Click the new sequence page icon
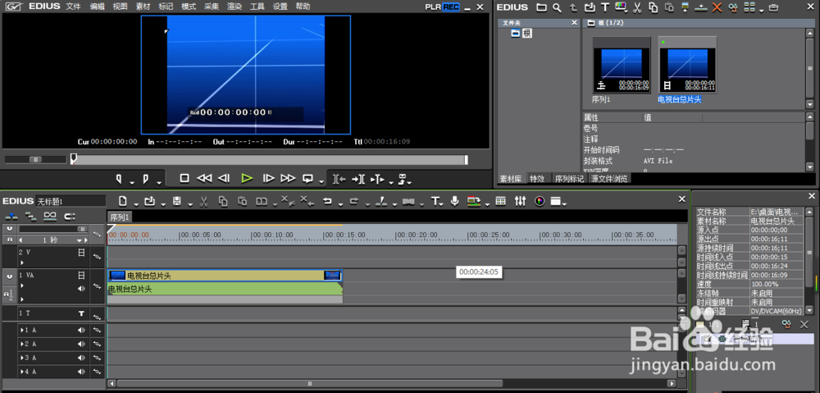Viewport: 820px width, 393px height. coord(122,201)
